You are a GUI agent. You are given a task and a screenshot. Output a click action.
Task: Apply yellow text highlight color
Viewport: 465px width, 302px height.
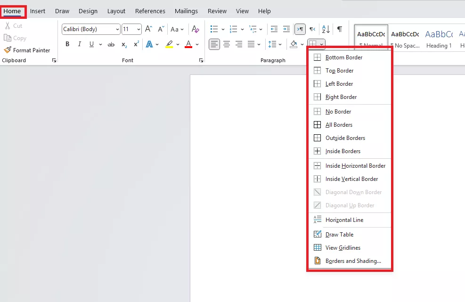169,44
